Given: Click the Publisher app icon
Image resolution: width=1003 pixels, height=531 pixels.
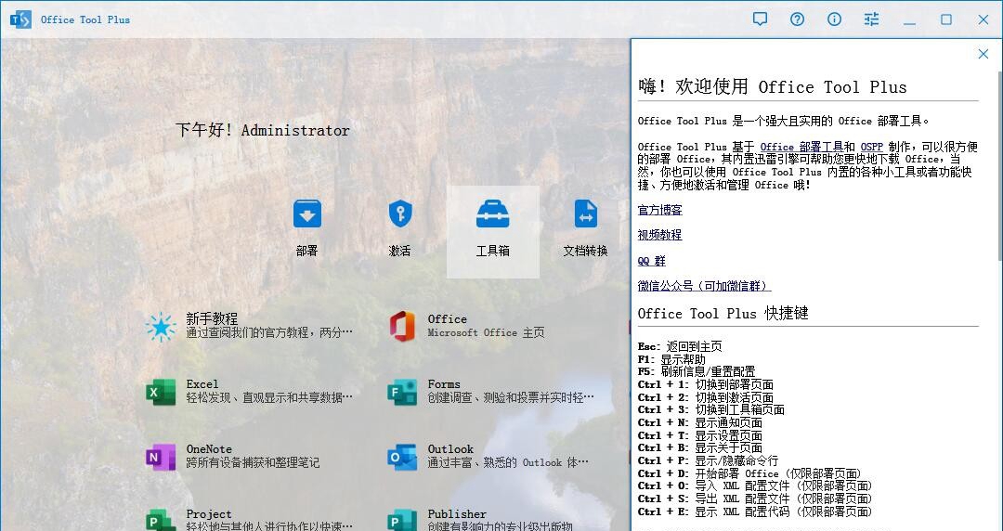Looking at the screenshot, I should tap(402, 520).
